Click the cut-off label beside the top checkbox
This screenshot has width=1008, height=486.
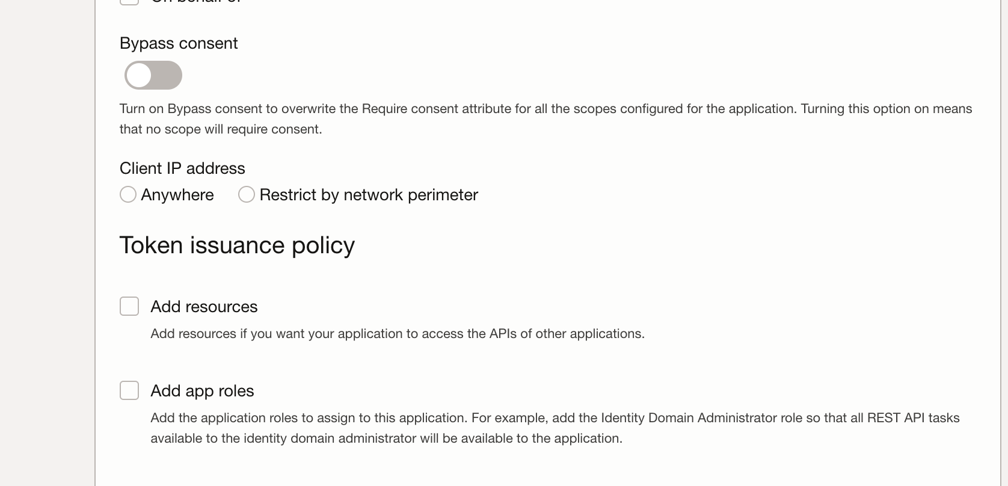coord(196,2)
